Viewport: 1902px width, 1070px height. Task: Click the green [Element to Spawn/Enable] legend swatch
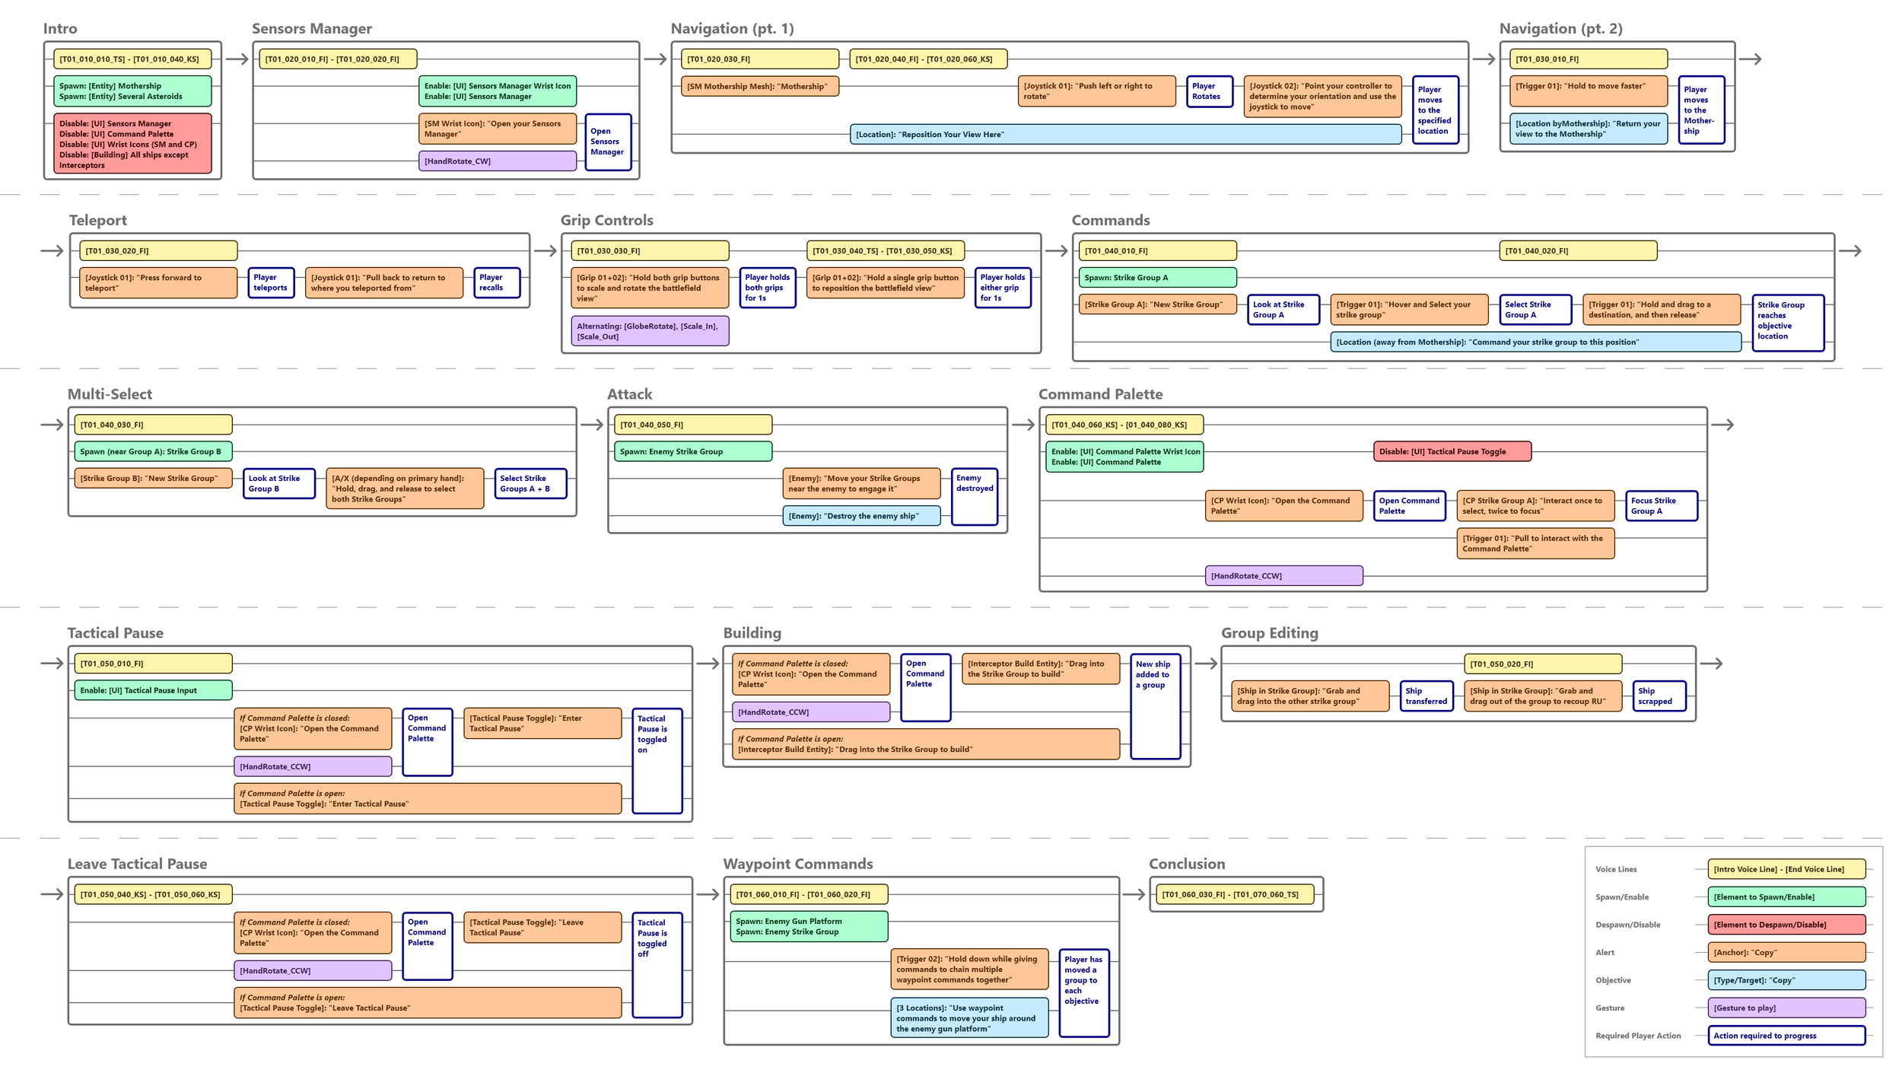[1787, 897]
